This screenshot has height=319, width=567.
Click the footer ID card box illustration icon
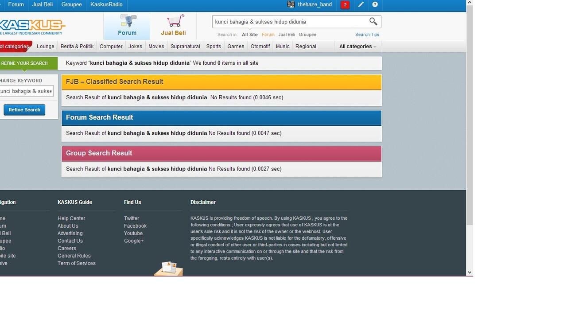click(169, 268)
